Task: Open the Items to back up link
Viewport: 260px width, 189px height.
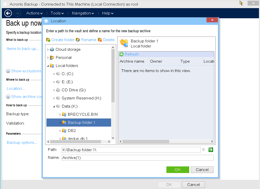Action: [23, 49]
